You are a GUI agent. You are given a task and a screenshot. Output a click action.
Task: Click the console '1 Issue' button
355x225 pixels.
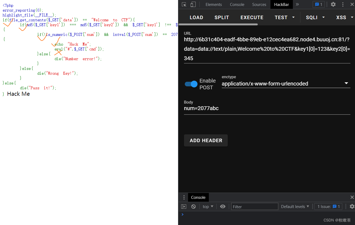point(329,207)
